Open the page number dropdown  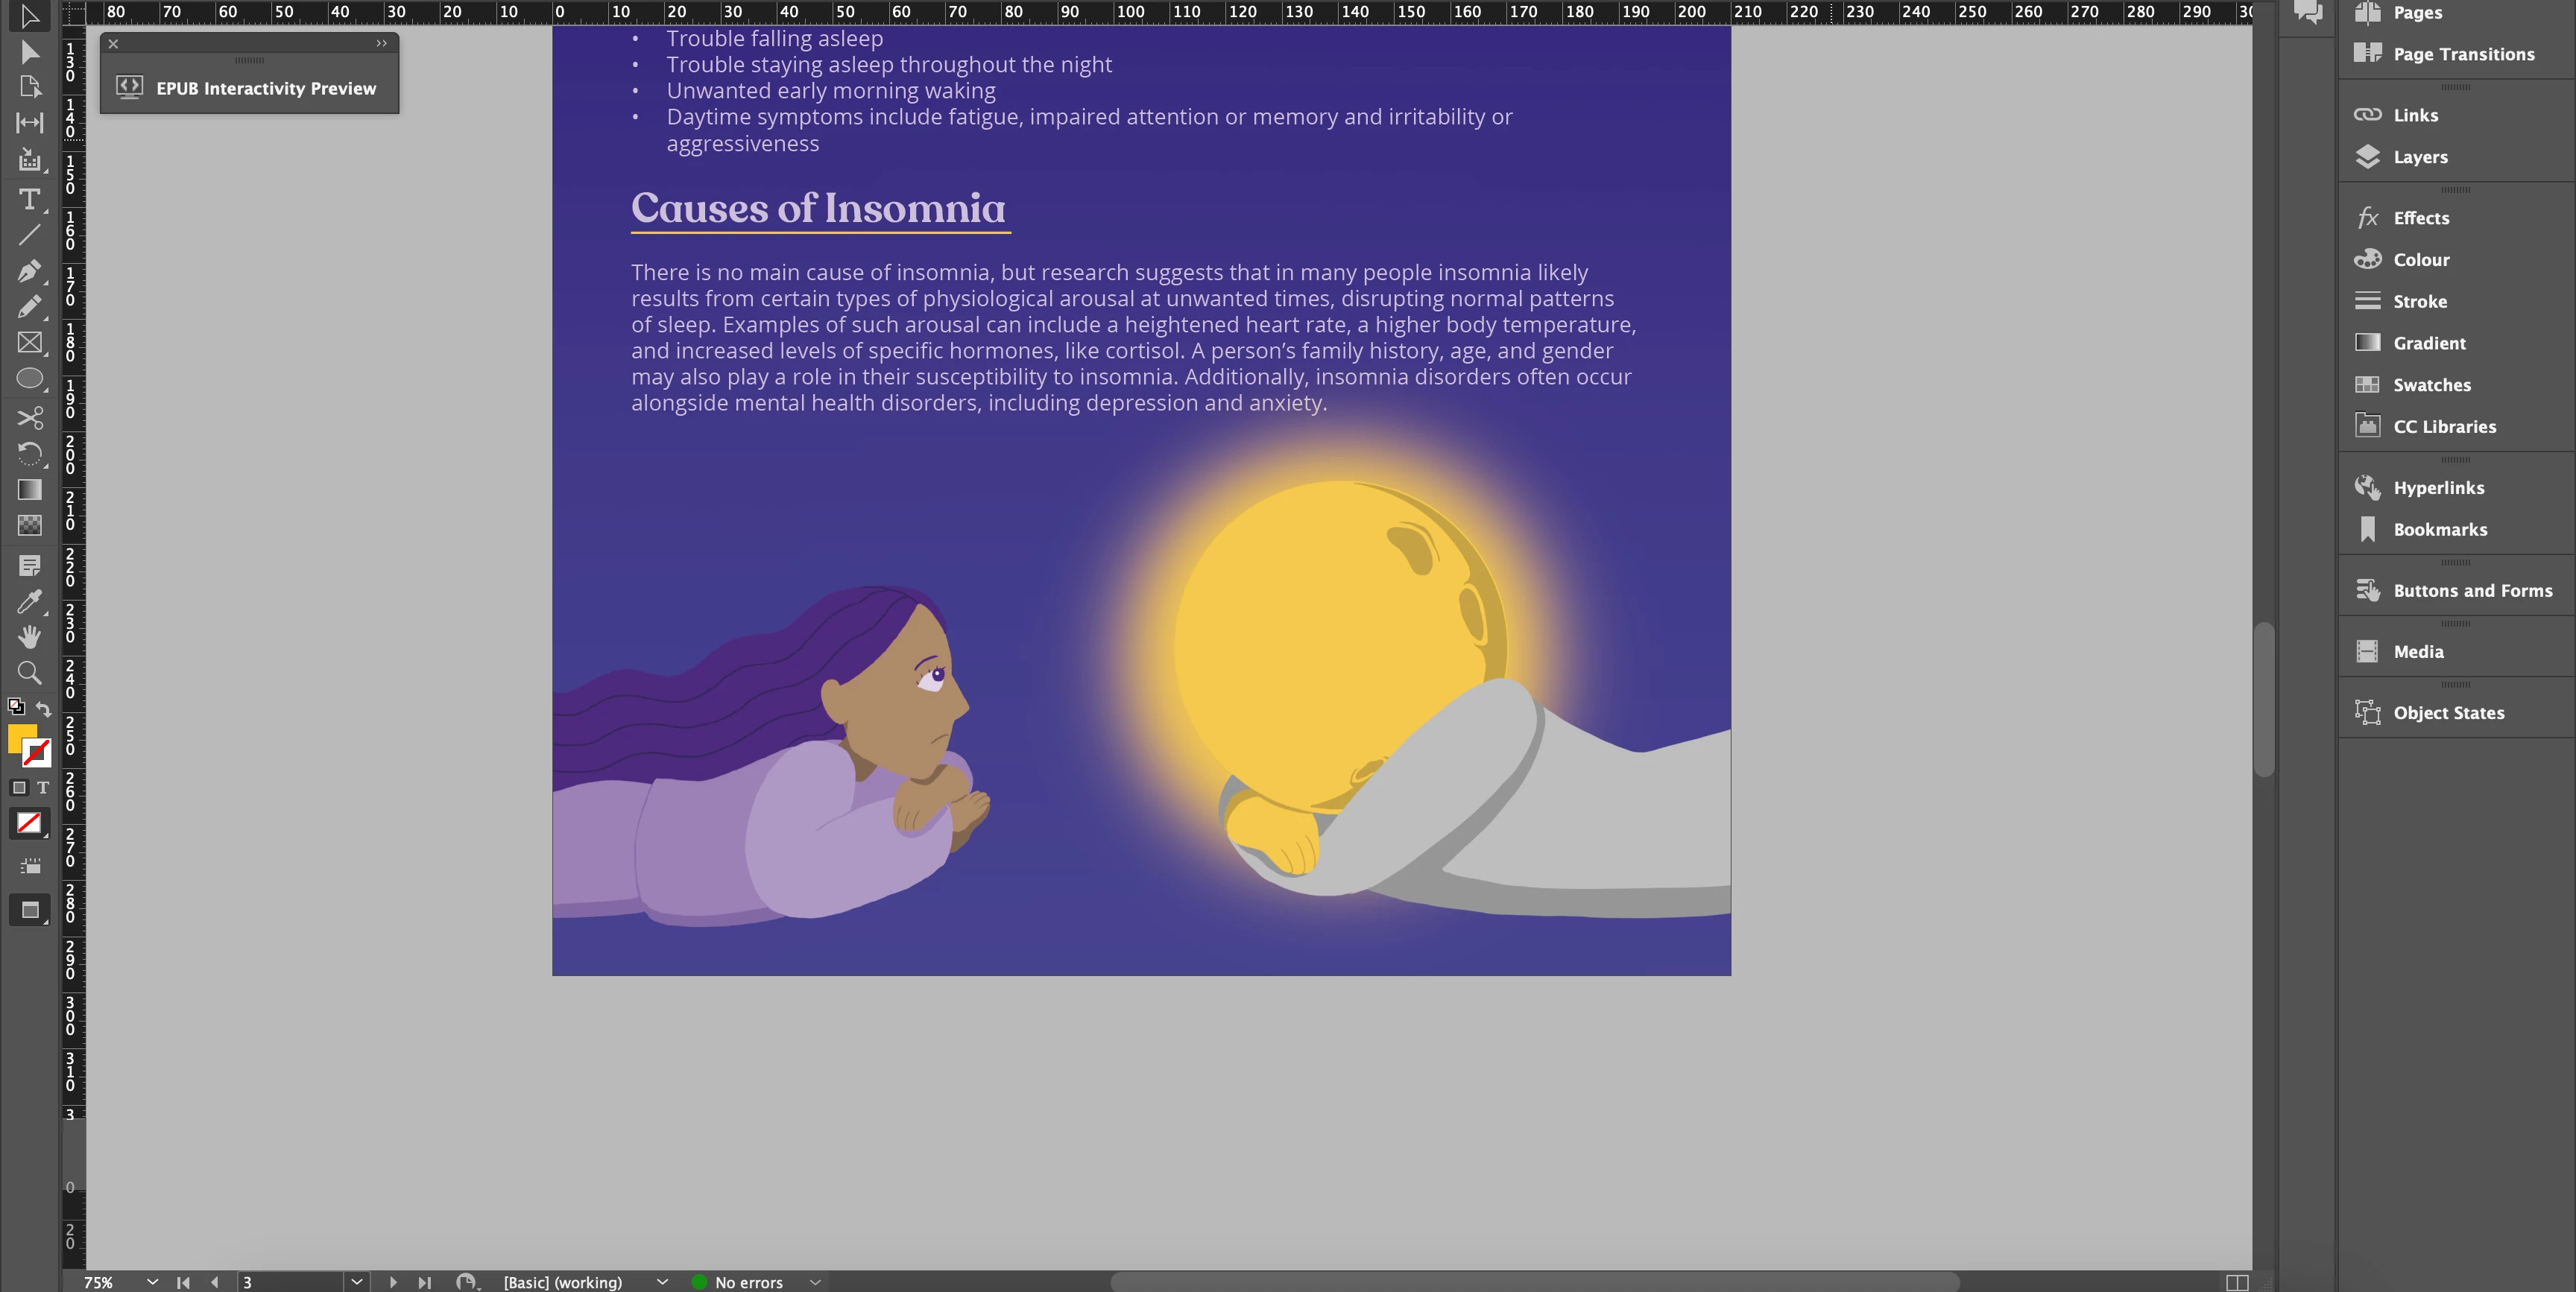tap(357, 1282)
